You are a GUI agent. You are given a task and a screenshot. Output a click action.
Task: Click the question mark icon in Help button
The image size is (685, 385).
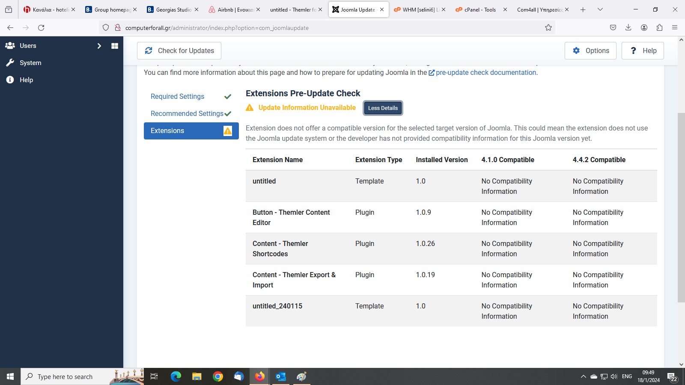coord(634,50)
